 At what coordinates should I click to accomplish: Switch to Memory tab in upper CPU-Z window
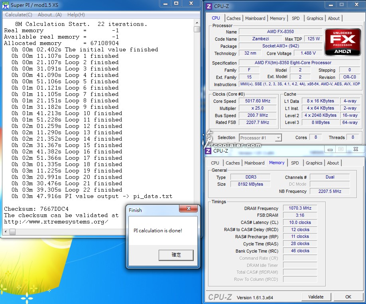277,18
